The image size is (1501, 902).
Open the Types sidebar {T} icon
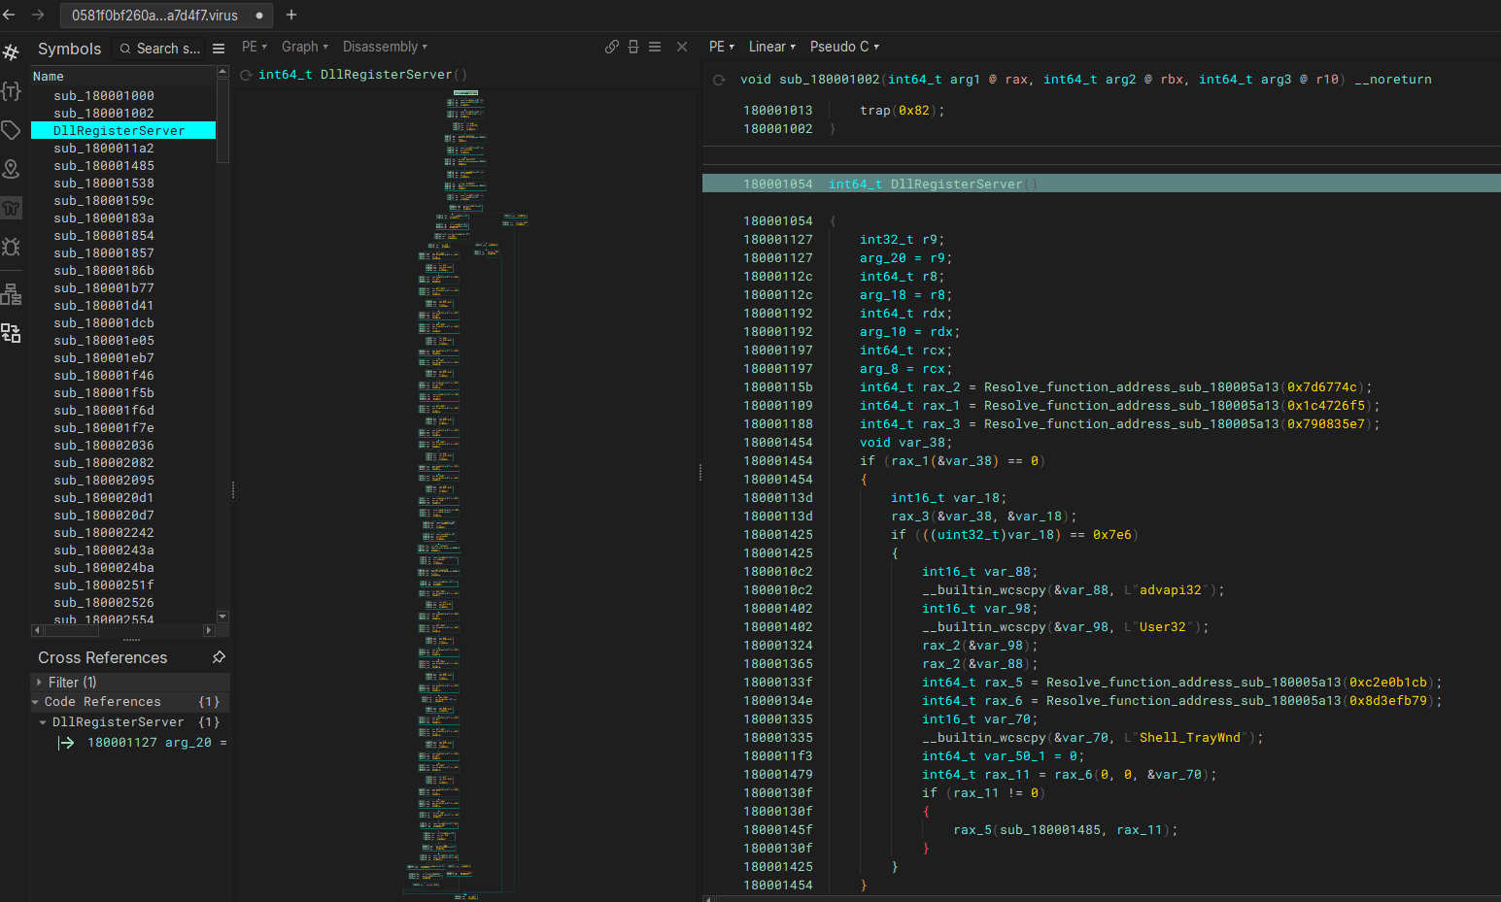click(x=11, y=91)
